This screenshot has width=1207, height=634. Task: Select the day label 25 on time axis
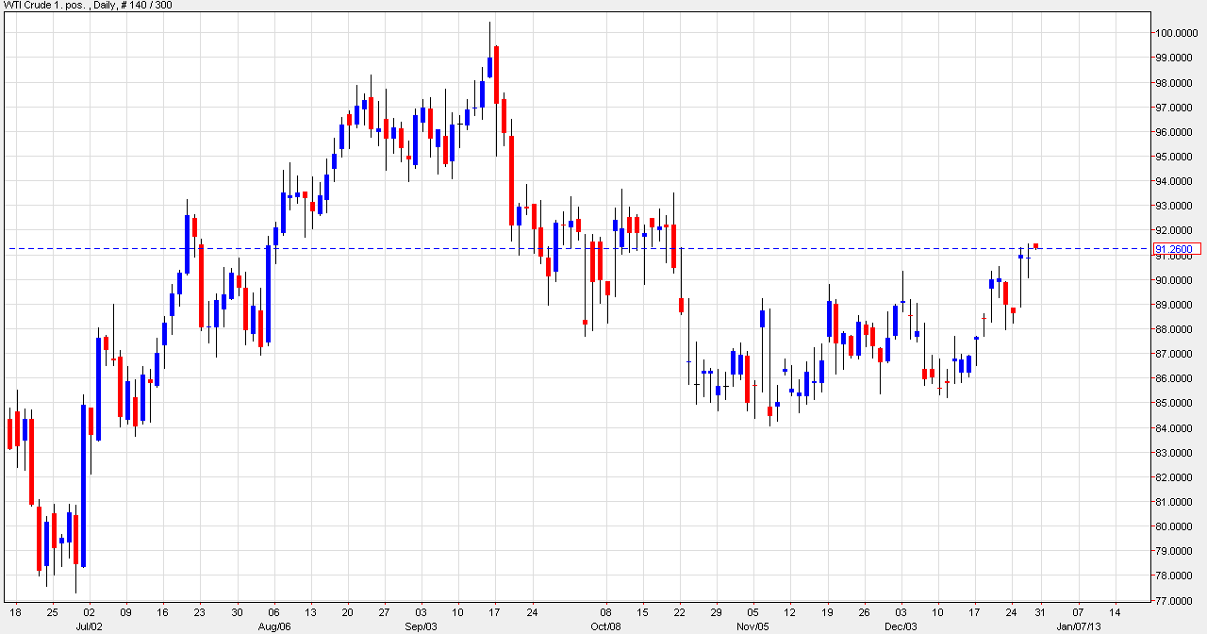click(54, 610)
